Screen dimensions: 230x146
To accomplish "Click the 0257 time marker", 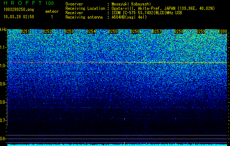I will [157, 31].
